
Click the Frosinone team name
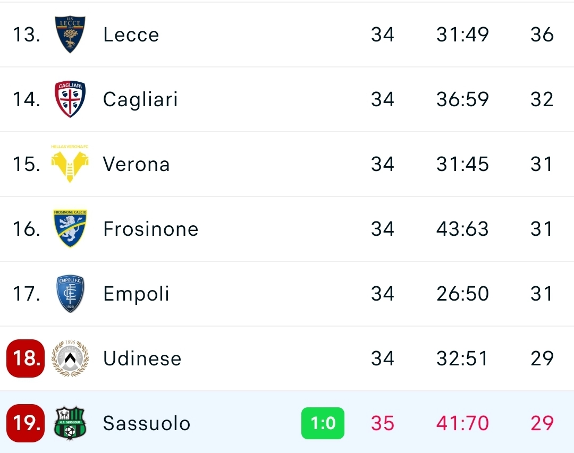150,229
